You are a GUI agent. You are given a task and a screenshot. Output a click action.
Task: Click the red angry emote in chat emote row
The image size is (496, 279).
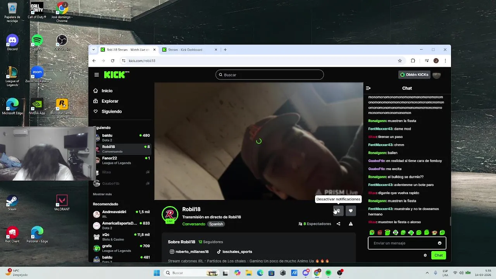click(380, 232)
